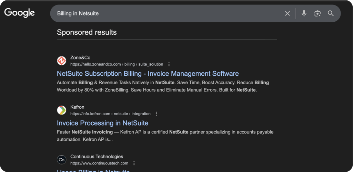353x172 pixels.
Task: Open the three-dot menu for Continuous Technologies result
Action: pos(134,163)
